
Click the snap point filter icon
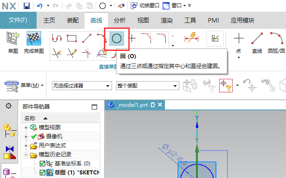pyautogui.click(x=226, y=86)
